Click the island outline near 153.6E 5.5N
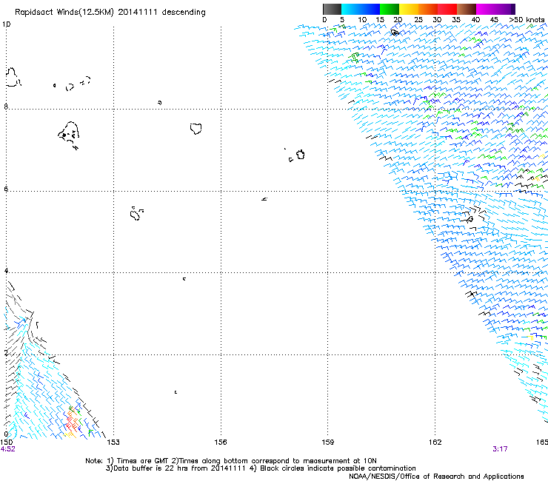Screen dimensions: 548x481 [136, 213]
